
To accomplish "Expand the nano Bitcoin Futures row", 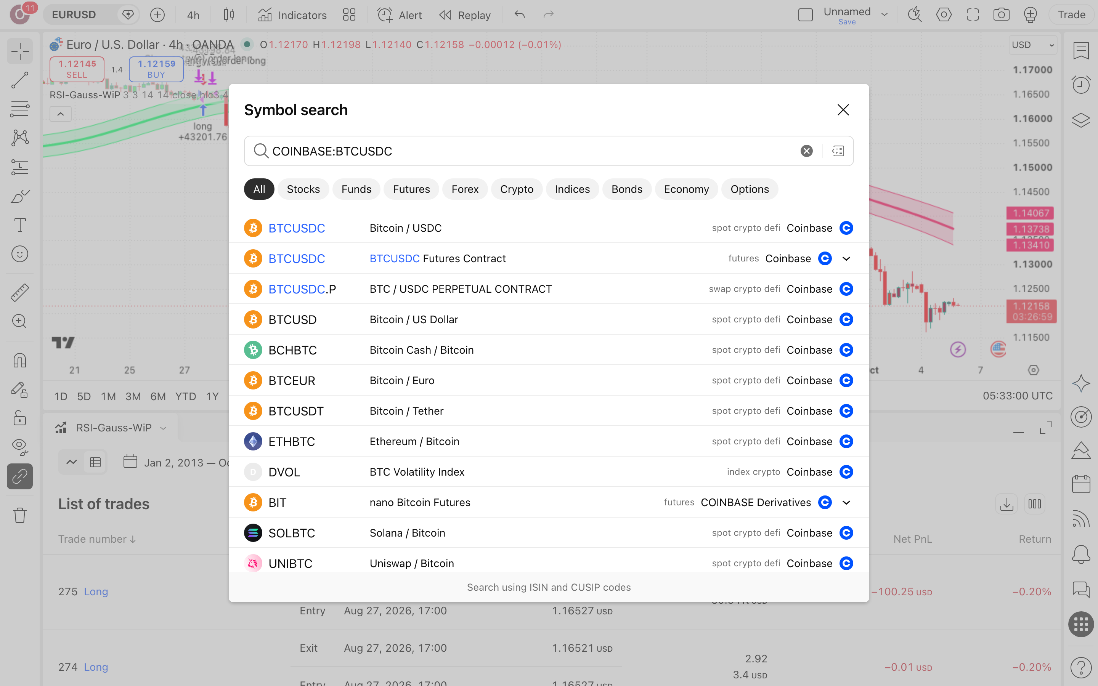I will pos(846,503).
